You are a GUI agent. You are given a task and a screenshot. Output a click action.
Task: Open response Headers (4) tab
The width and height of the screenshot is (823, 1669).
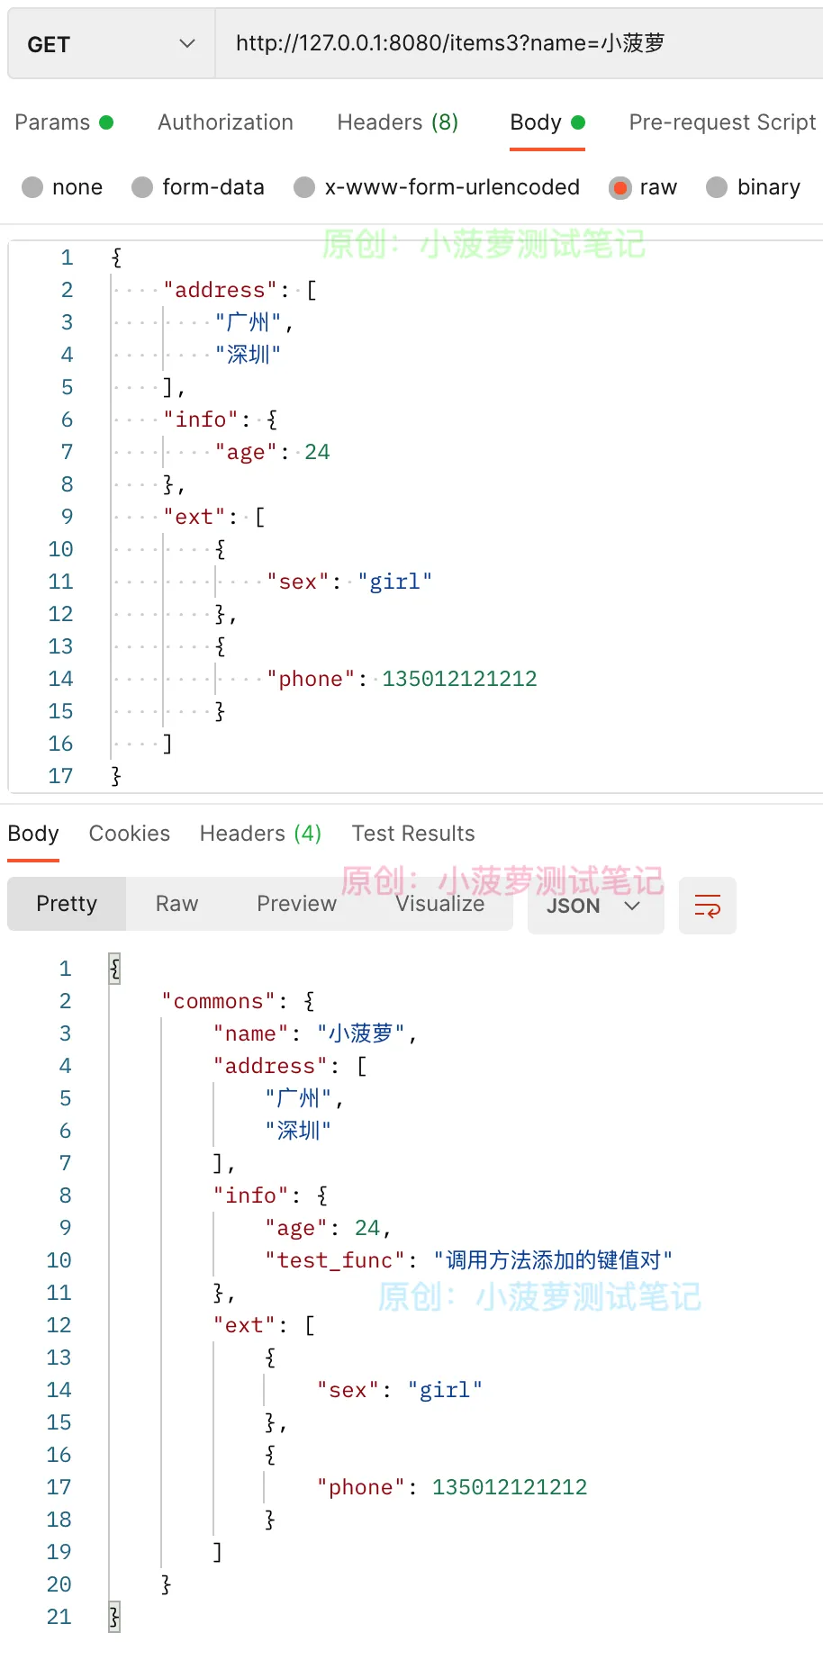coord(260,834)
